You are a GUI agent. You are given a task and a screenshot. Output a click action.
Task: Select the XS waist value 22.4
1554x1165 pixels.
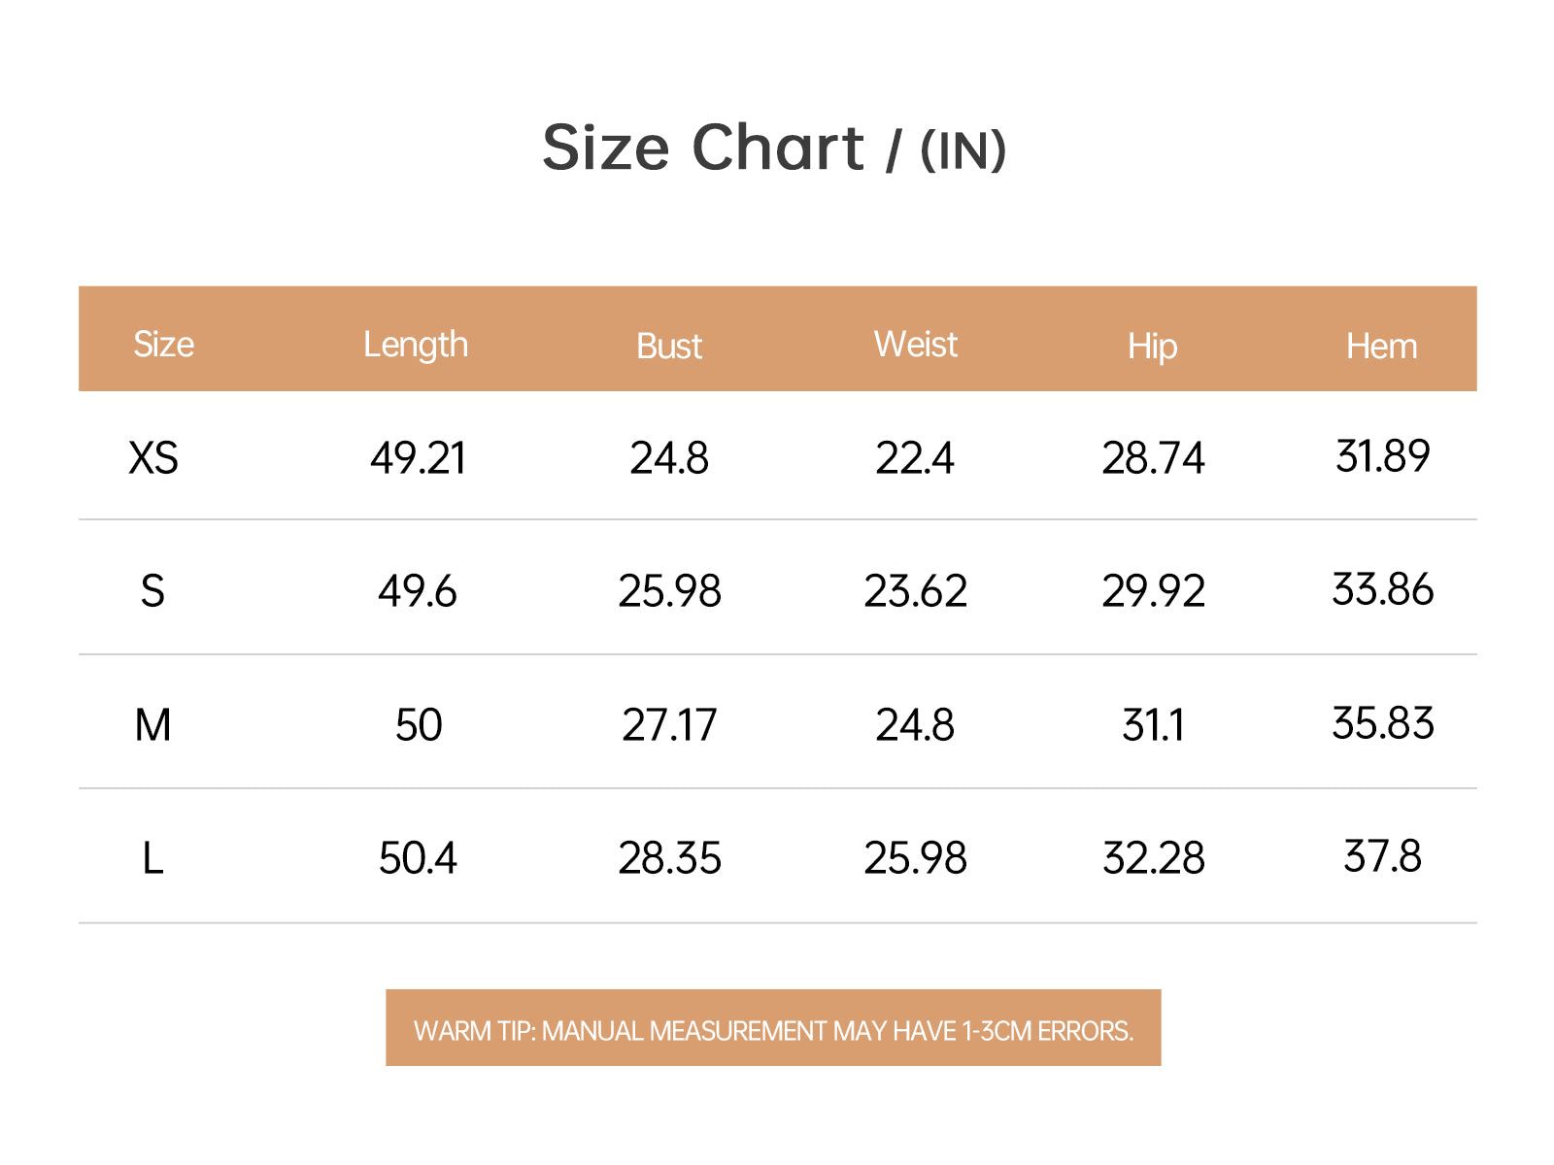(x=915, y=458)
